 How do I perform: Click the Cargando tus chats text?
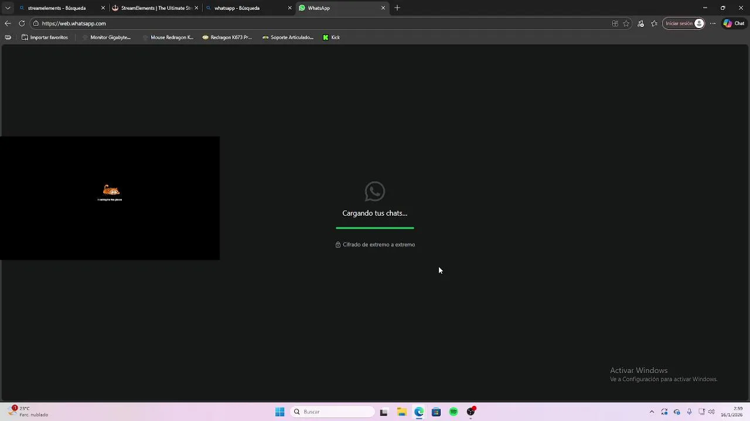(x=375, y=213)
